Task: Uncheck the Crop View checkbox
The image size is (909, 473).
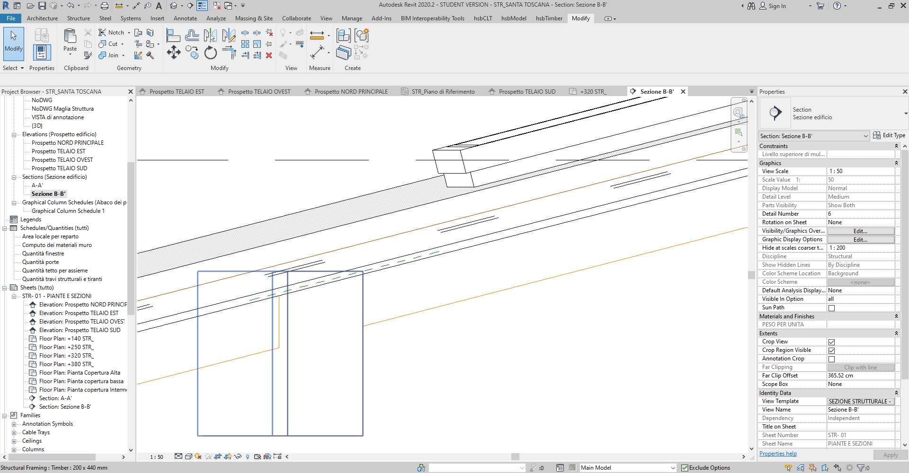Action: coord(832,342)
